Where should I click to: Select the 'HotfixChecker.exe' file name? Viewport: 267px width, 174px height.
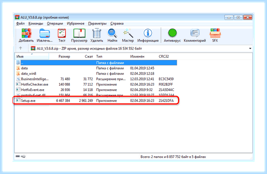(x=35, y=84)
